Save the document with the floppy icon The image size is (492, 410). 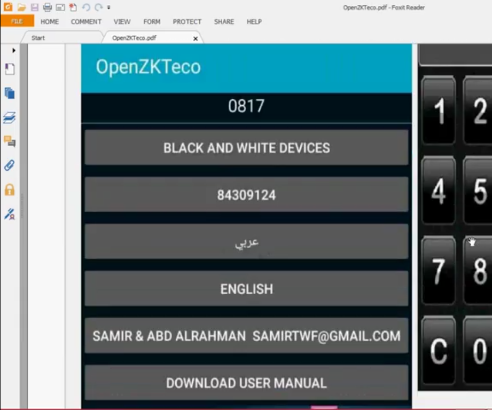pos(35,7)
